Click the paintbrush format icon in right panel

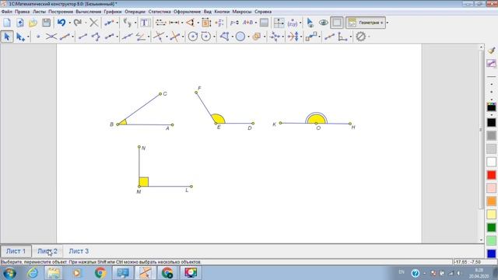(491, 50)
